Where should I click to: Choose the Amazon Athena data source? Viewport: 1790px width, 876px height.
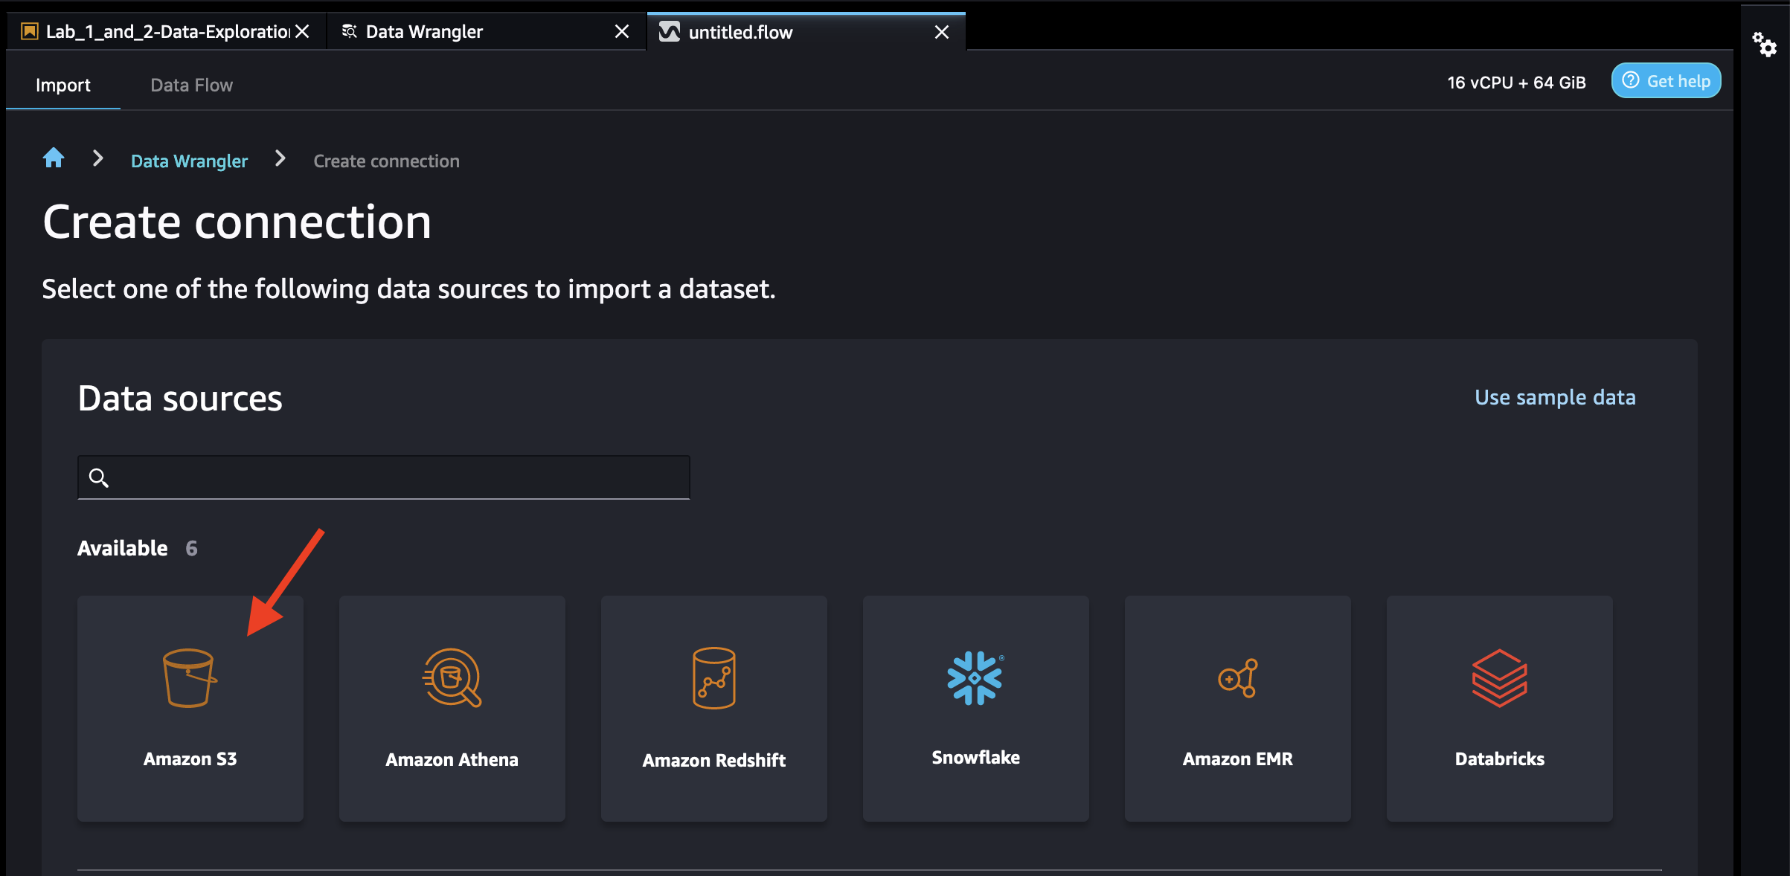[452, 708]
